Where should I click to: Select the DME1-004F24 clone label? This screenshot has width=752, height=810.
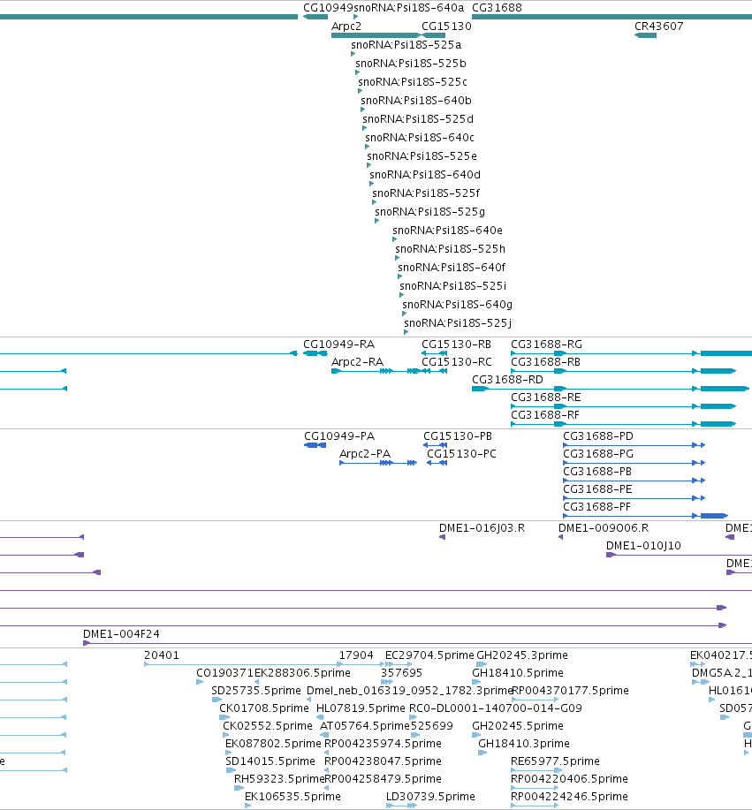[121, 634]
